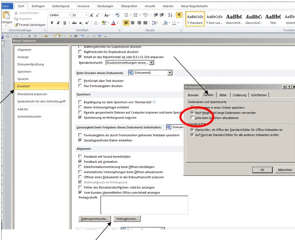Apply superscript formatting
295x240 pixels.
[87, 23]
